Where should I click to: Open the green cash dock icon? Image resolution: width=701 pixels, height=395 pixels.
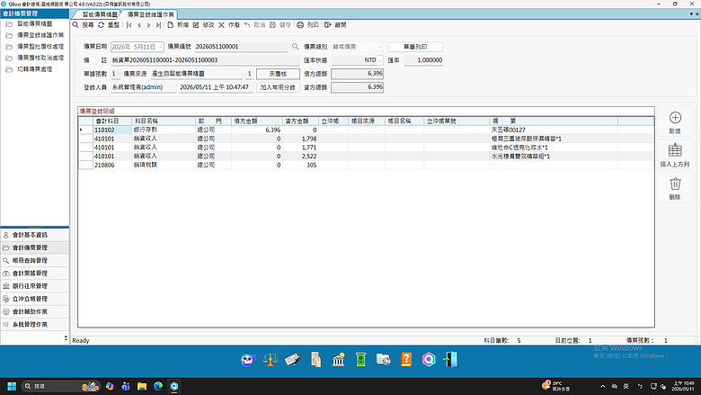coord(360,360)
